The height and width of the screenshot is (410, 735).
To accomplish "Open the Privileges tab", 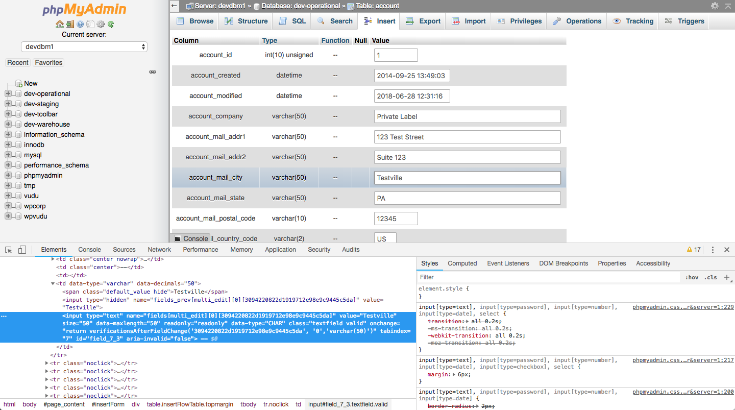I will coord(519,21).
